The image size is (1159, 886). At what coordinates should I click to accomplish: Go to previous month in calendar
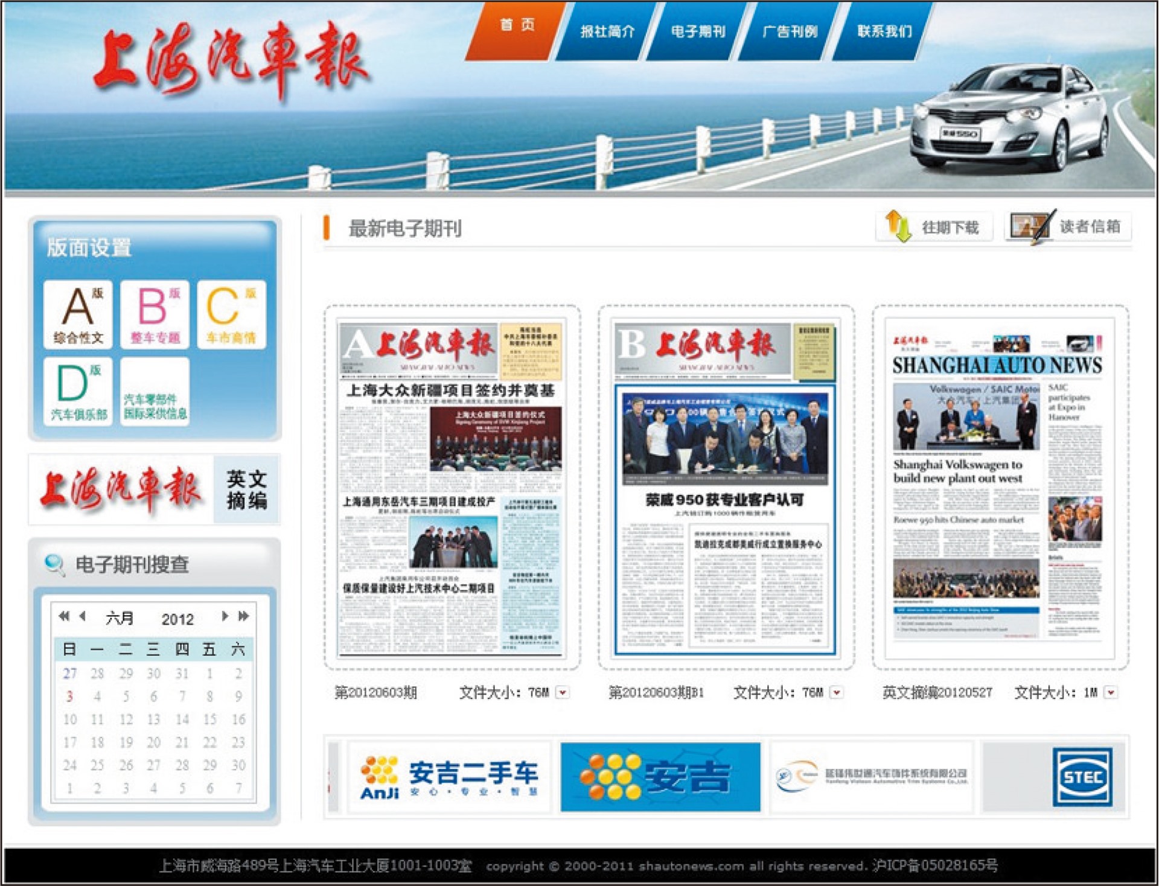click(83, 616)
